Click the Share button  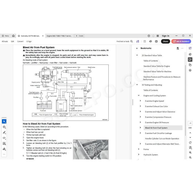[165, 41]
